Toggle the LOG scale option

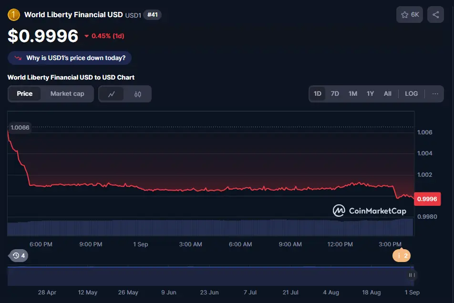pyautogui.click(x=411, y=93)
